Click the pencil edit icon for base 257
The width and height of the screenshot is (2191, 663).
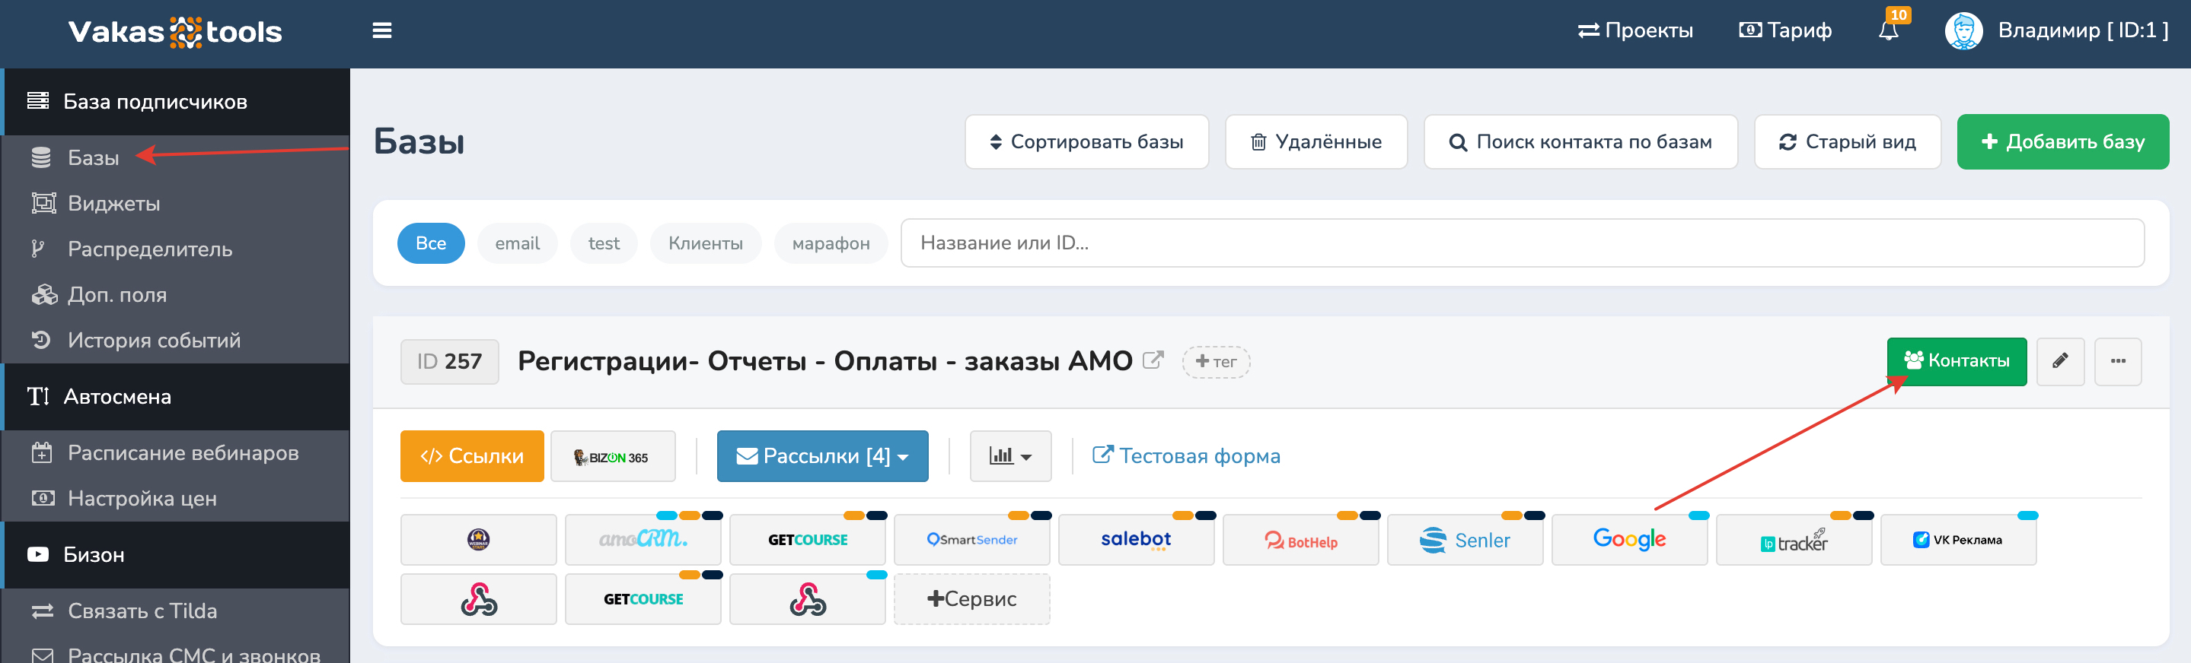(2059, 361)
